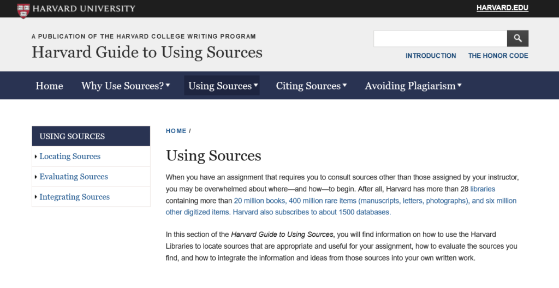The image size is (559, 288).
Task: Click the Harvard shield logo
Action: tap(23, 10)
